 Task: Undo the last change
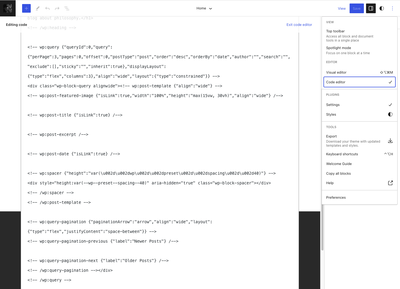(47, 8)
